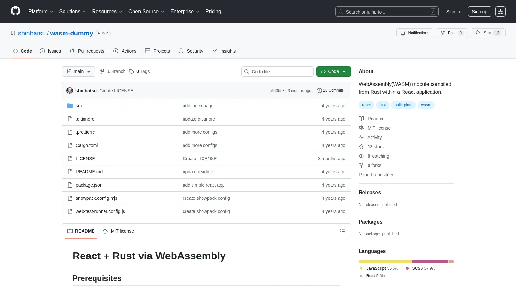Click the file icon beside README.md
Viewport: 516px width, 290px height.
[70, 172]
